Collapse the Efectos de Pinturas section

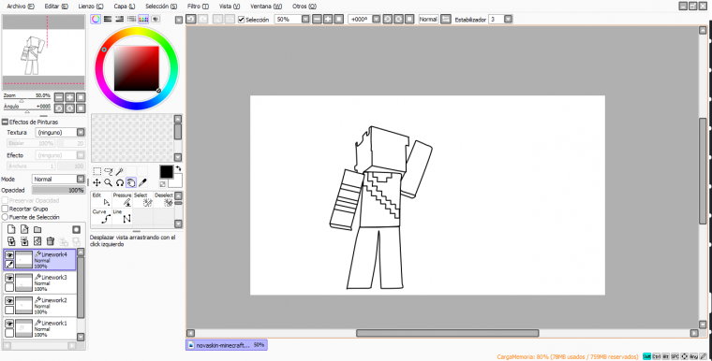5,122
